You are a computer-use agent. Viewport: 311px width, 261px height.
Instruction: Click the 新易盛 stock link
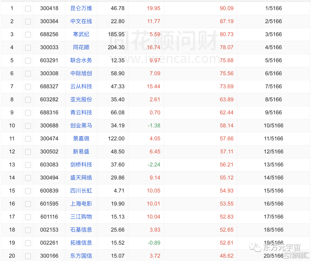[x=81, y=152]
